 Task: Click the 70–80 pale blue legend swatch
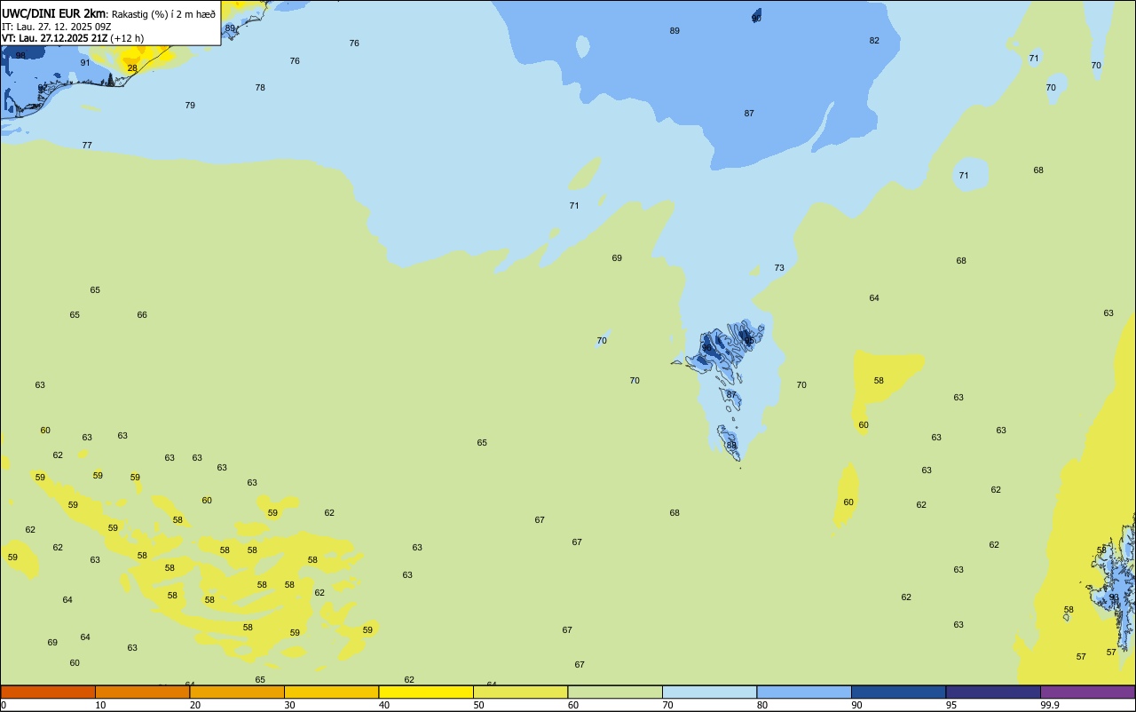click(x=709, y=692)
